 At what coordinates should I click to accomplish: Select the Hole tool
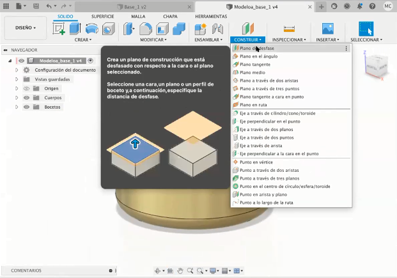[x=109, y=29]
